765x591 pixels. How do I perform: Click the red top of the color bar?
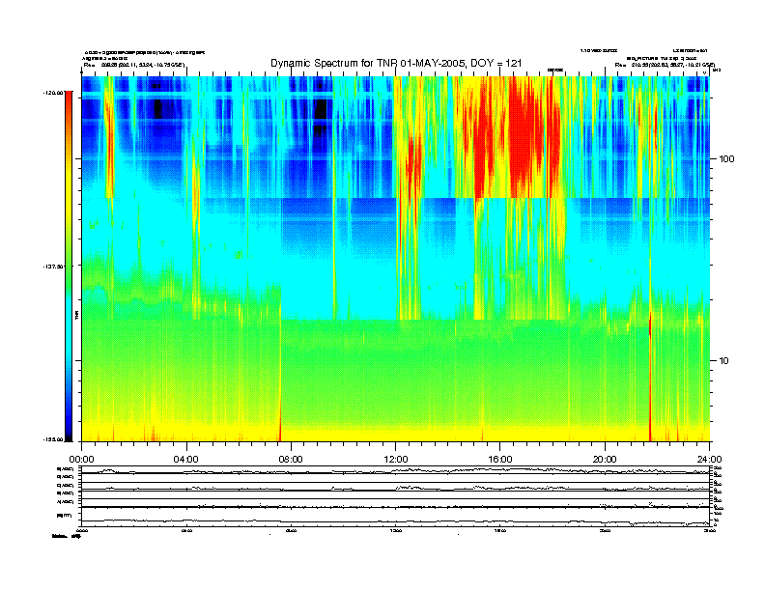coord(68,106)
